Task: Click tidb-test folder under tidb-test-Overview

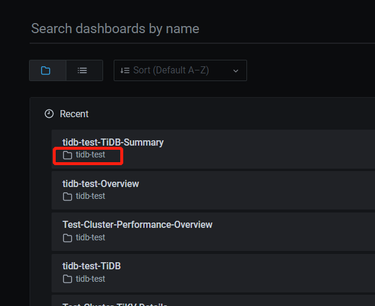Action: pos(91,196)
